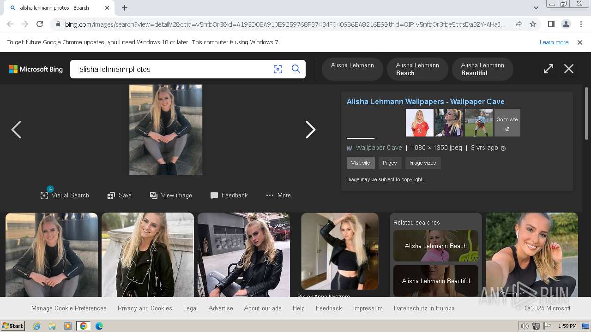
Task: Select Alisha Lehmann Beautiful suggestion chip
Action: [482, 69]
